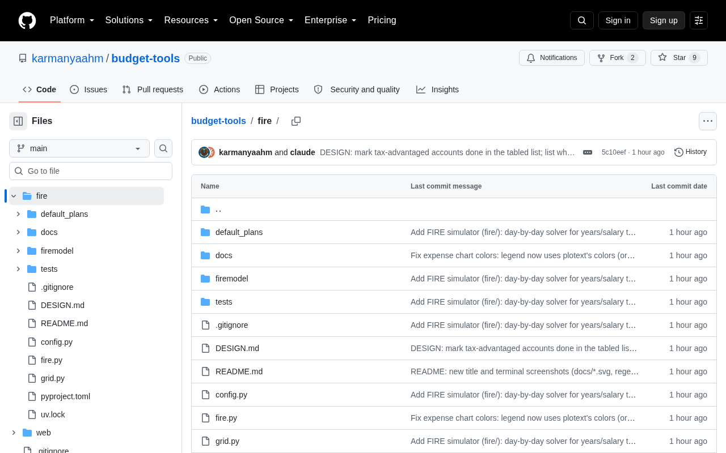The width and height of the screenshot is (726, 453).
Task: Open the more options ellipsis menu
Action: click(x=708, y=121)
